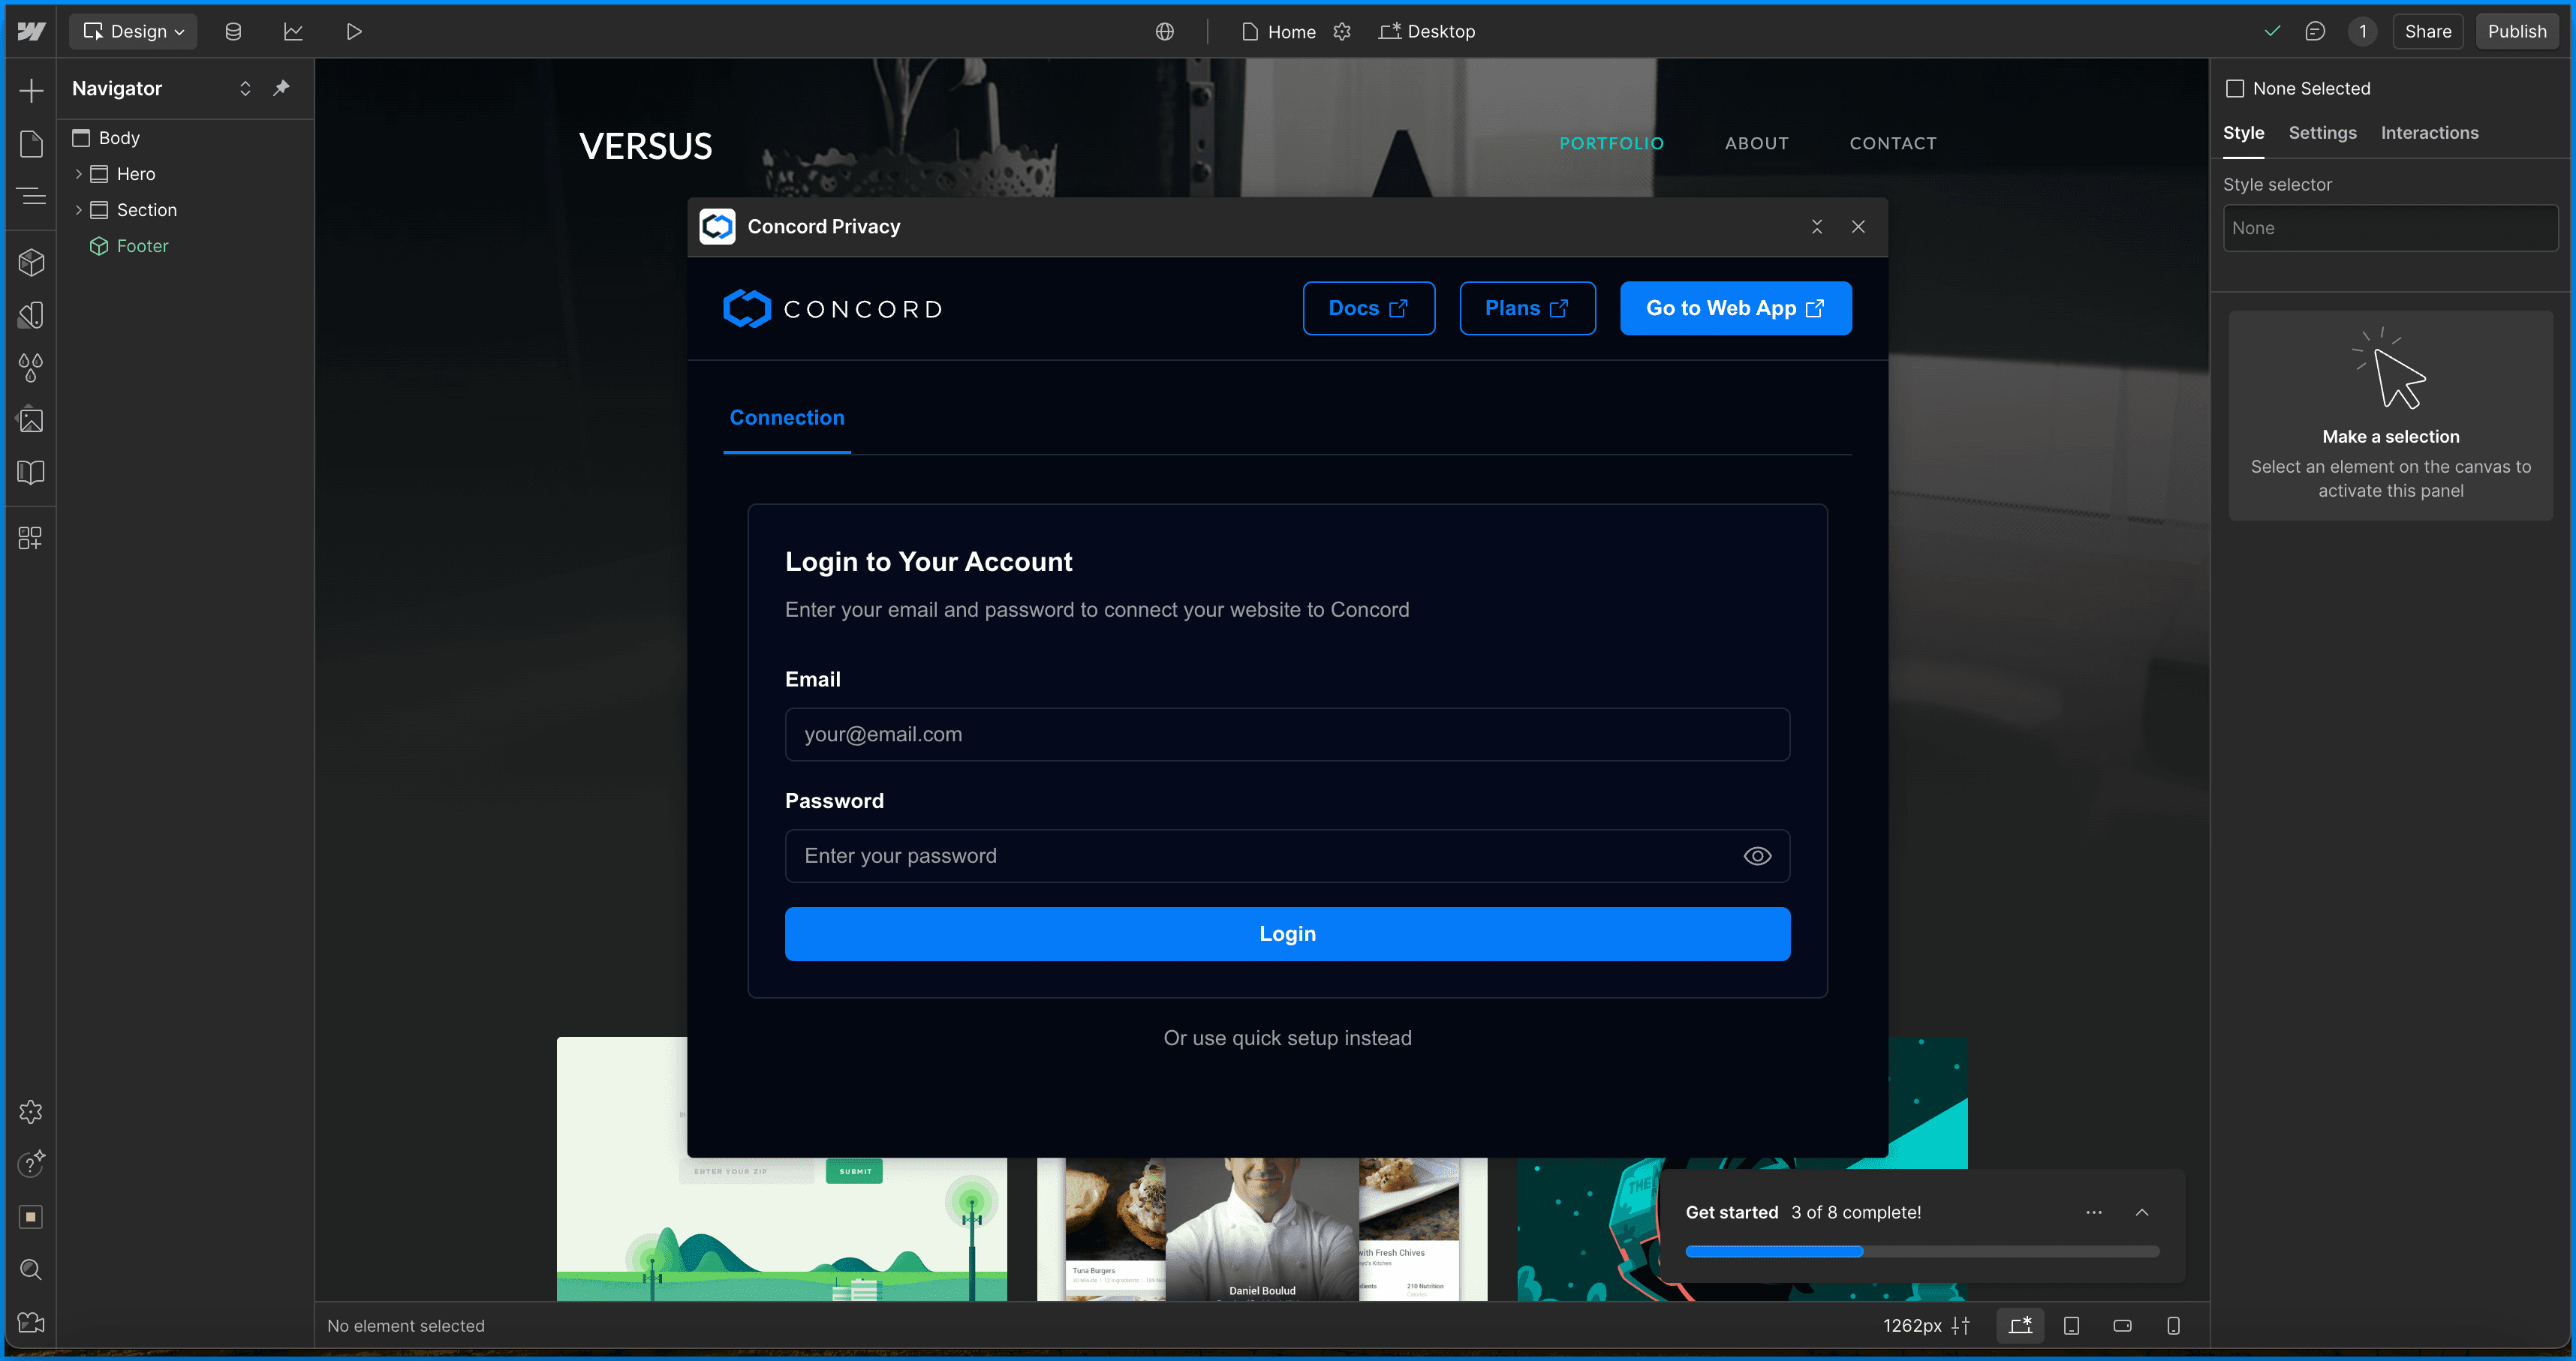Click the Email input field
This screenshot has height=1361, width=2576.
(1287, 735)
